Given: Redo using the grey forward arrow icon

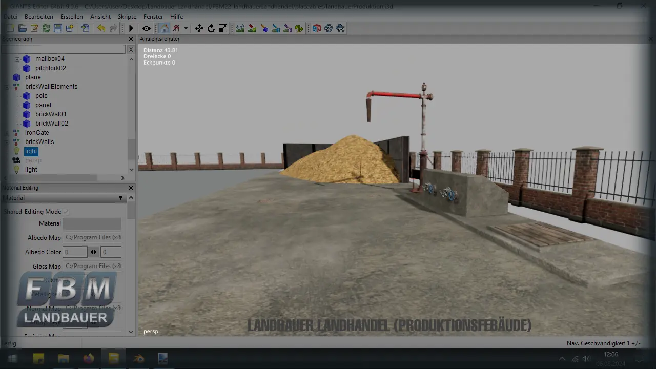Looking at the screenshot, I should tap(113, 28).
